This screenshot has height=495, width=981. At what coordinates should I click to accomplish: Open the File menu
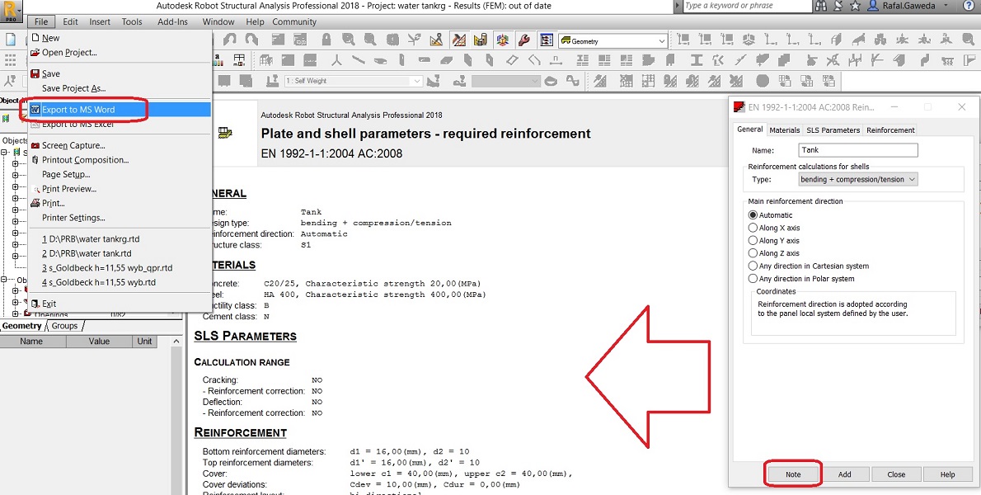[x=41, y=21]
